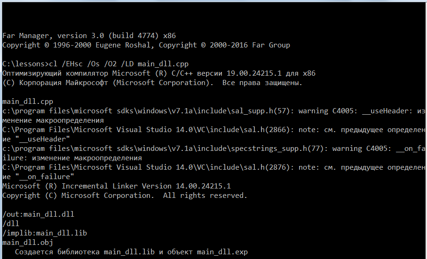Click the /dll linker option line

pos(10,224)
